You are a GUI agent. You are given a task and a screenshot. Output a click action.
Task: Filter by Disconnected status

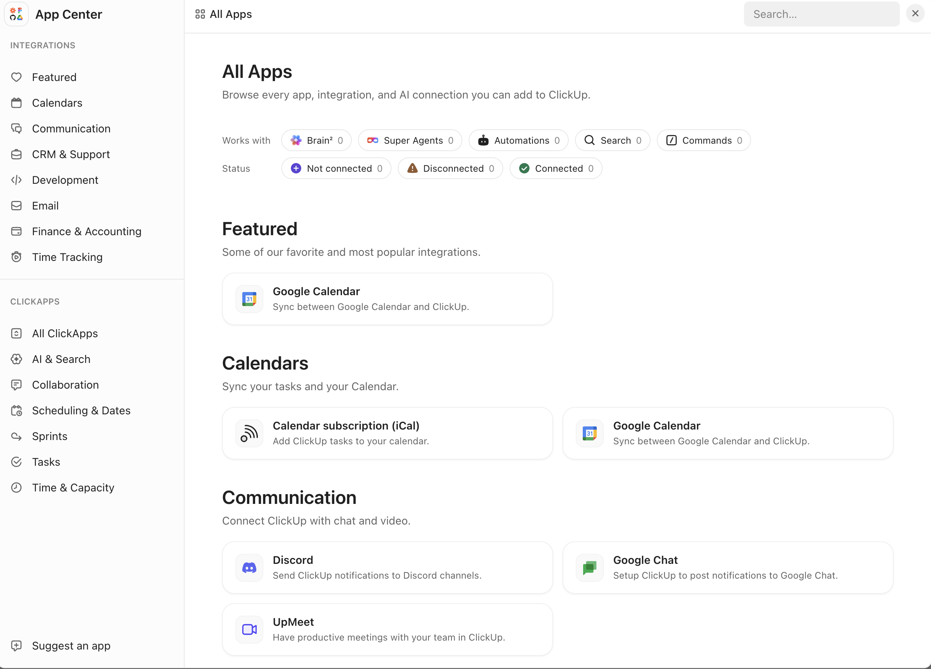(450, 168)
